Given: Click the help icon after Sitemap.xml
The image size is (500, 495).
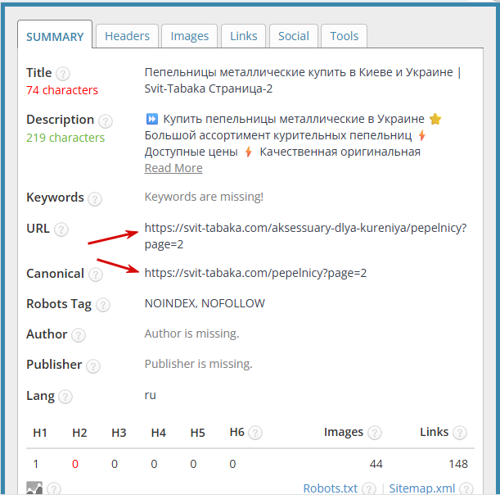Looking at the screenshot, I should [x=466, y=488].
